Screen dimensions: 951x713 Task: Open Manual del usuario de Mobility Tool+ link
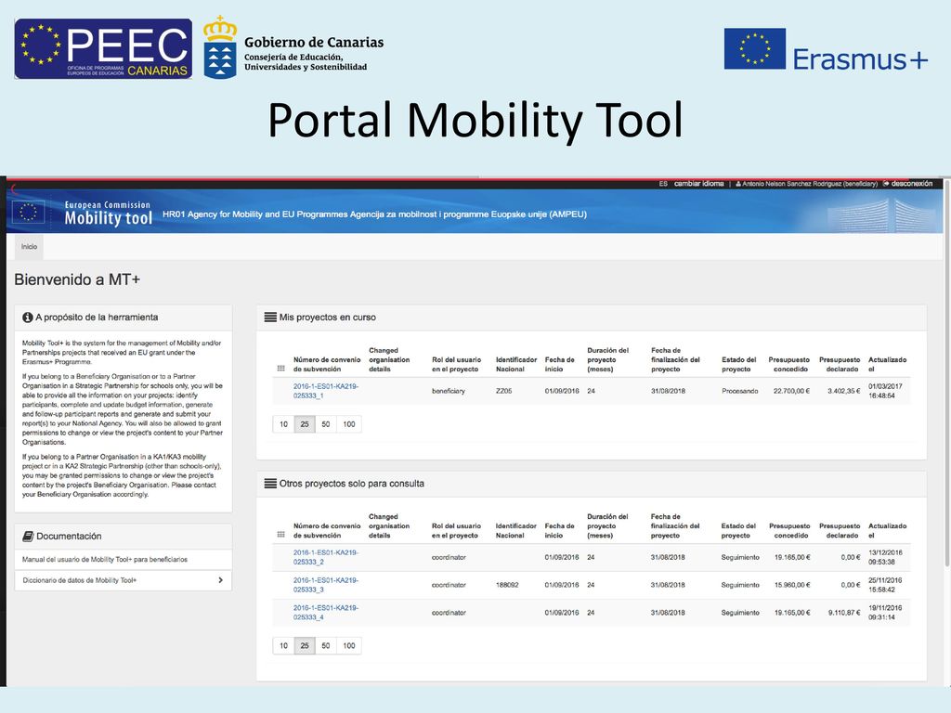coord(105,559)
